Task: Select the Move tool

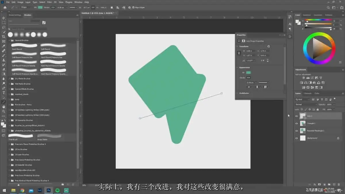Action: [4, 18]
